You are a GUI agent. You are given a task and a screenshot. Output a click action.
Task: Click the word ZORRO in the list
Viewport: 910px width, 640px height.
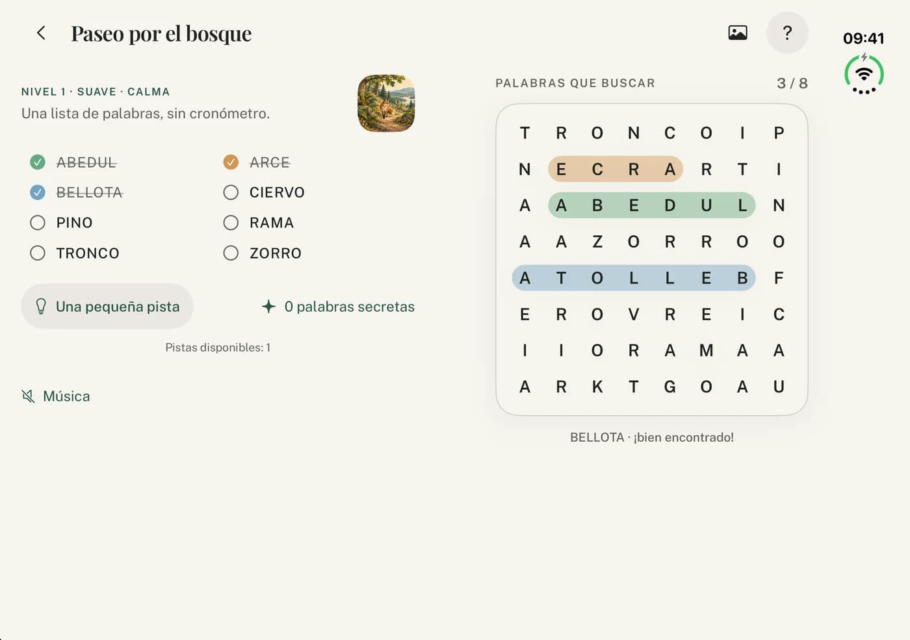click(x=276, y=253)
